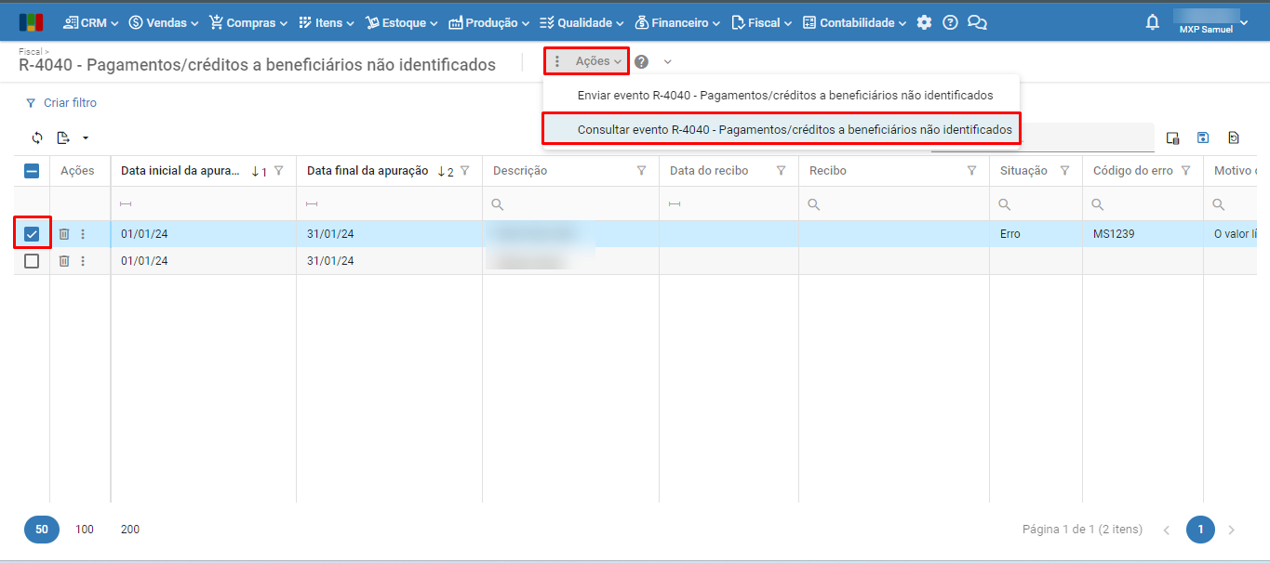Viewport: 1270px width, 563px height.
Task: Click the Código do erro filter input
Action: [x=1143, y=204]
